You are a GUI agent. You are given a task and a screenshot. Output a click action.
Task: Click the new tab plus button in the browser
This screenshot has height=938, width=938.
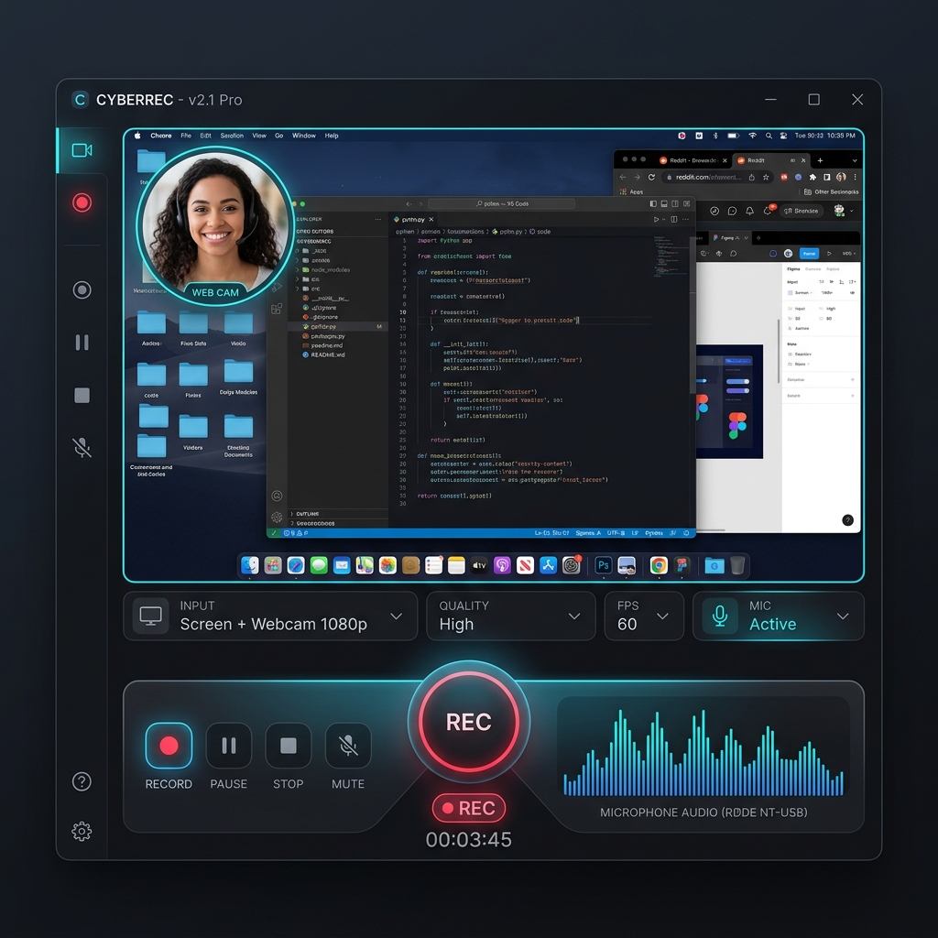820,160
